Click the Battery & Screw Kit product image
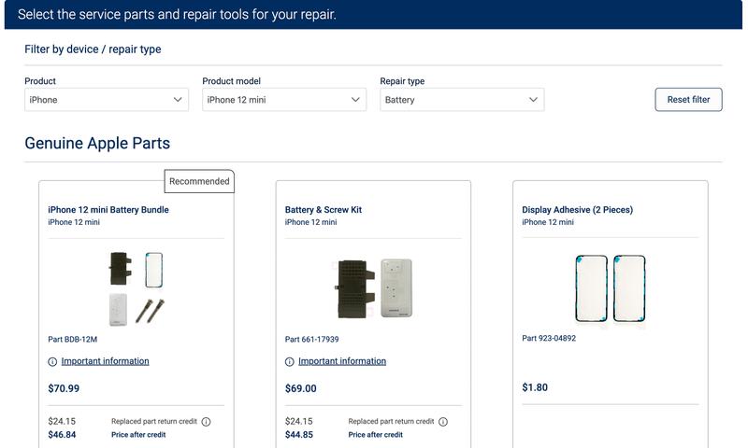Screen dimensions: 748x448 point(373,288)
